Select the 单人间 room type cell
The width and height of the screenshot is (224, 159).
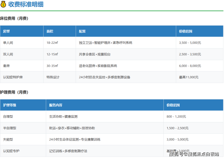(x=8, y=43)
